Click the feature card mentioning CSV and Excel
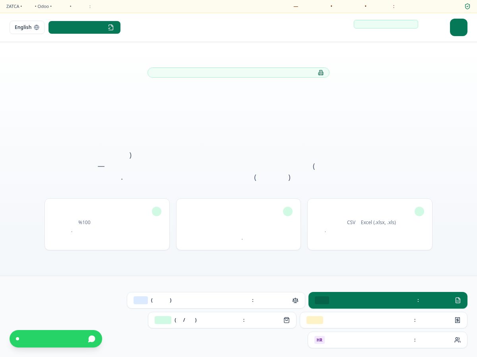 (370, 224)
